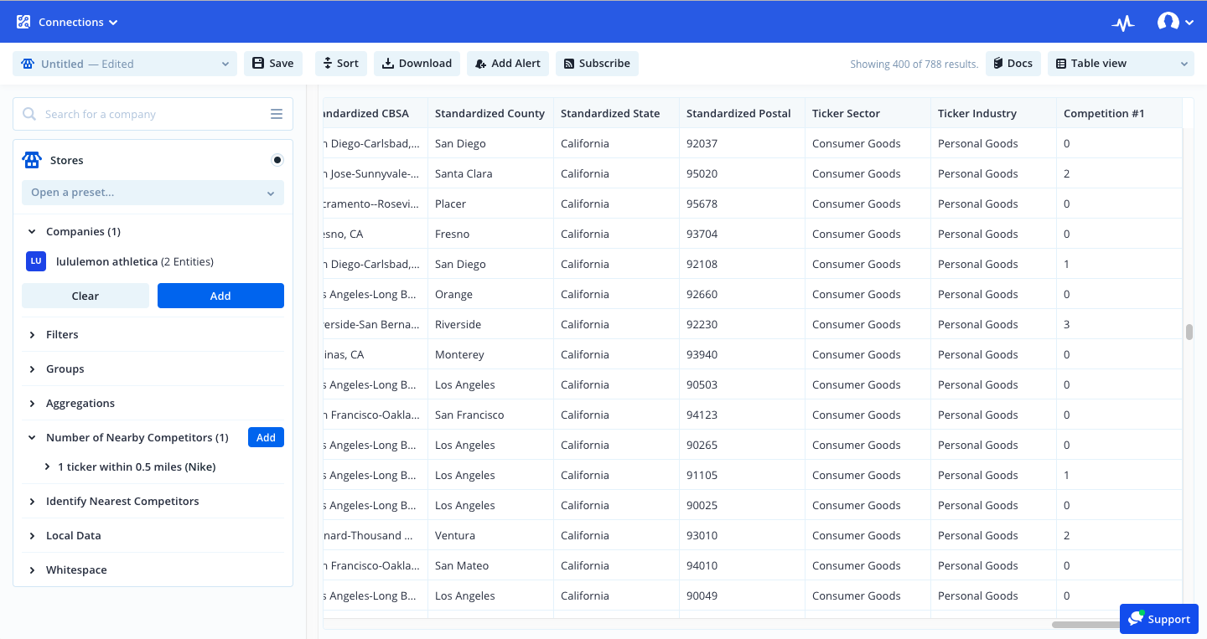Image resolution: width=1207 pixels, height=639 pixels.
Task: Click the San Francisco county cell
Action: pyautogui.click(x=490, y=415)
